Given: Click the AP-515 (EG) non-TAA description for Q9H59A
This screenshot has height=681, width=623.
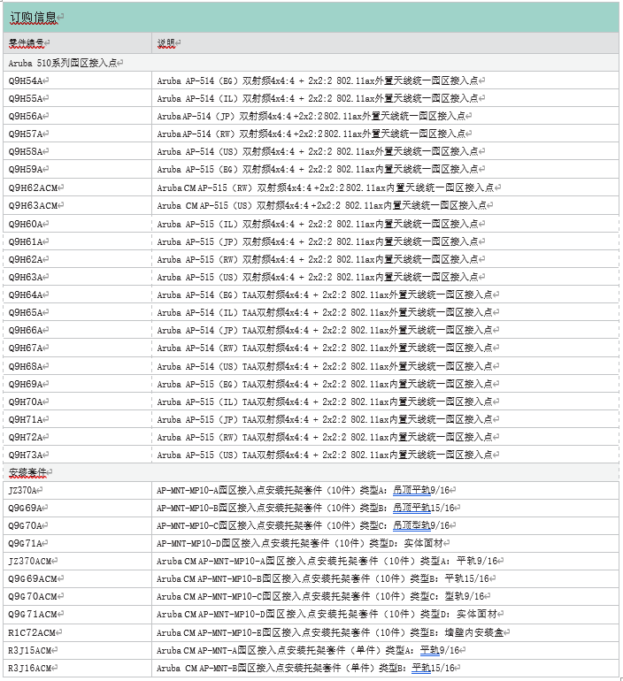Looking at the screenshot, I should [x=318, y=170].
